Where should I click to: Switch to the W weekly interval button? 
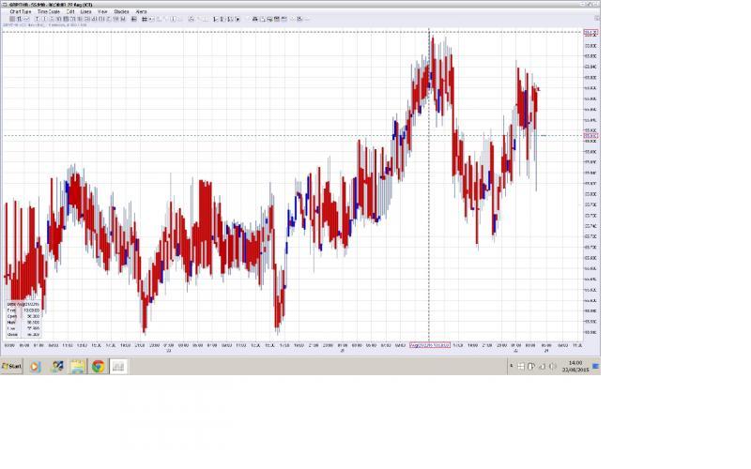(x=115, y=19)
